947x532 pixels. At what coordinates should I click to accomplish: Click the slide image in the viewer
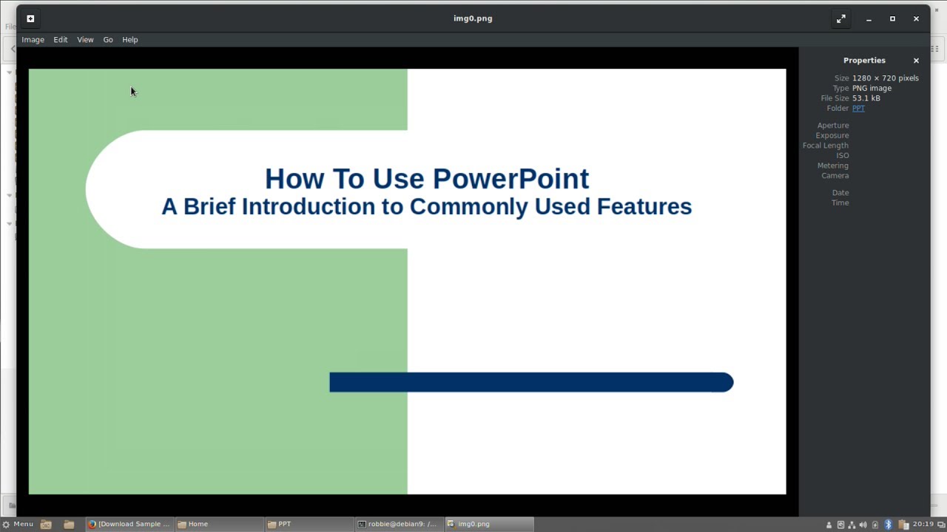click(407, 282)
